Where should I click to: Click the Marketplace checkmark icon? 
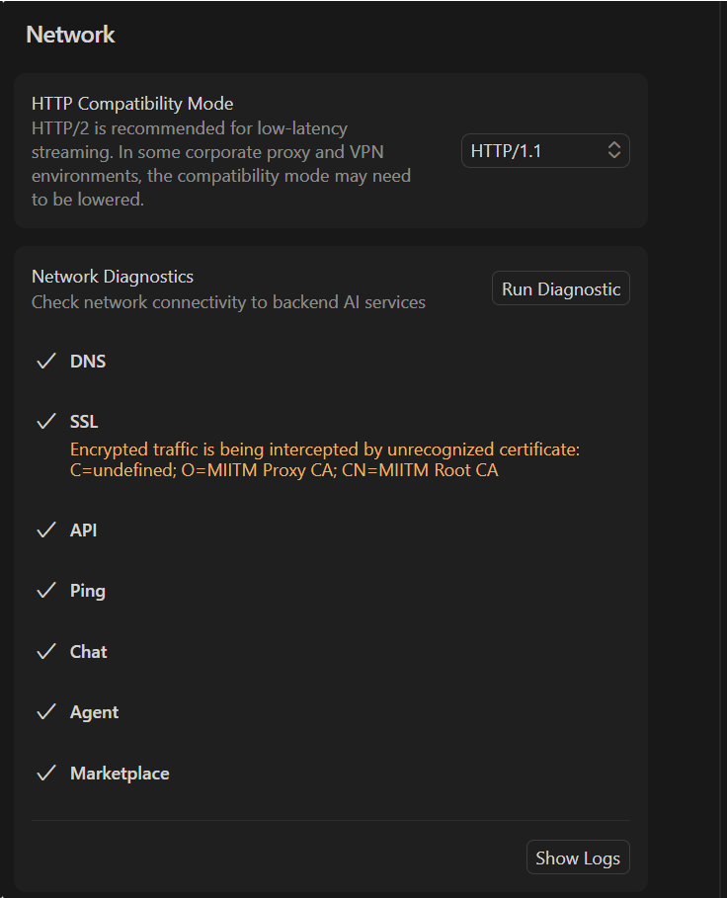tap(45, 774)
